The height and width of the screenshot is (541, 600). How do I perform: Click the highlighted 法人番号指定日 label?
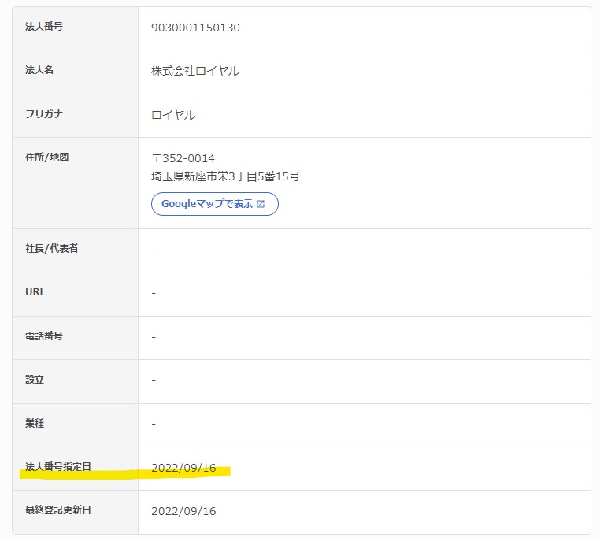58,467
